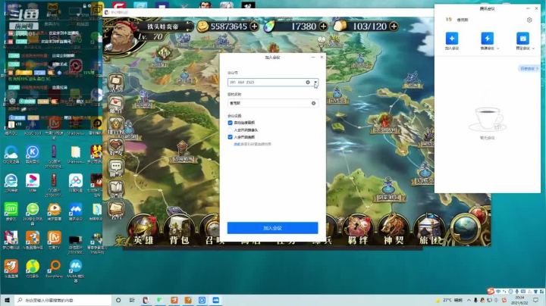Expand the Schedule Meeting dropdown arrow
The image size is (546, 306).
click(533, 48)
